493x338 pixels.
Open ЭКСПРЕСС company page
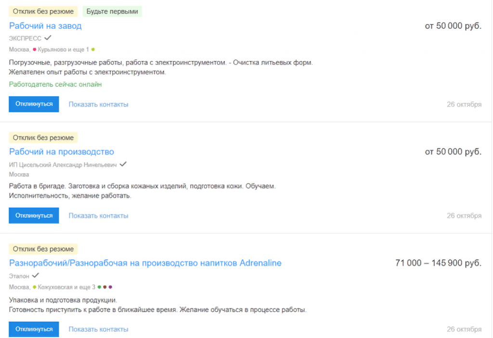click(x=25, y=38)
